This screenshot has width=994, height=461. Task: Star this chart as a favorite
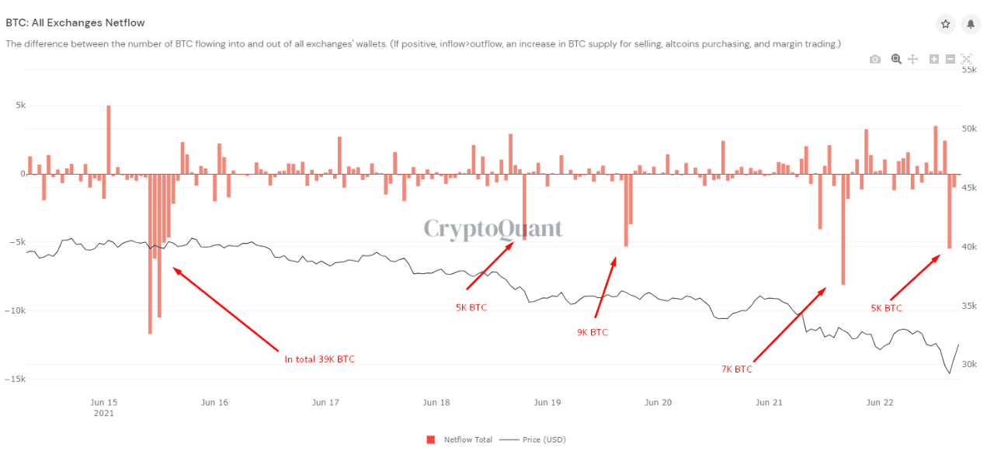tap(945, 24)
